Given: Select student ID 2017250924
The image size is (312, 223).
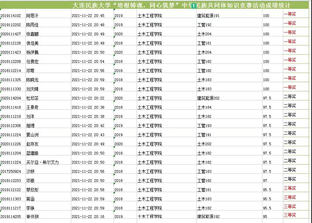Looking at the screenshot, I should click(x=11, y=171).
